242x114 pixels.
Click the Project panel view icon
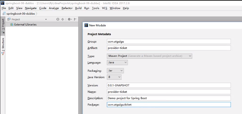pyautogui.click(x=9, y=19)
